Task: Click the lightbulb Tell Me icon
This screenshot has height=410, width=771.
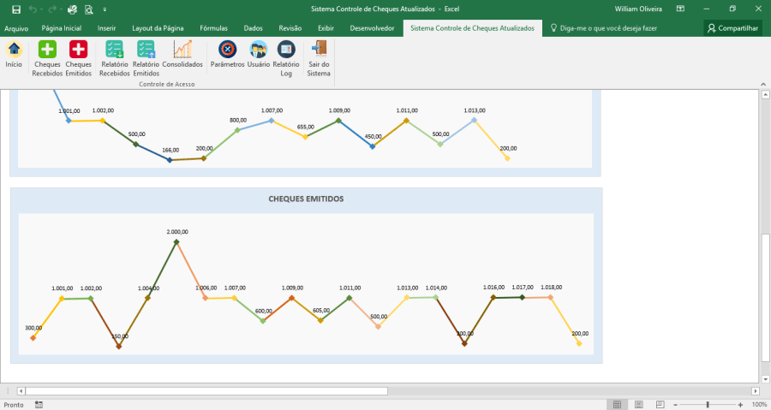Action: [x=553, y=28]
